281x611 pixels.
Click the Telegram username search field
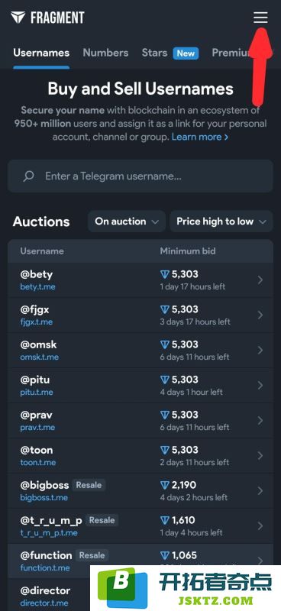point(140,176)
